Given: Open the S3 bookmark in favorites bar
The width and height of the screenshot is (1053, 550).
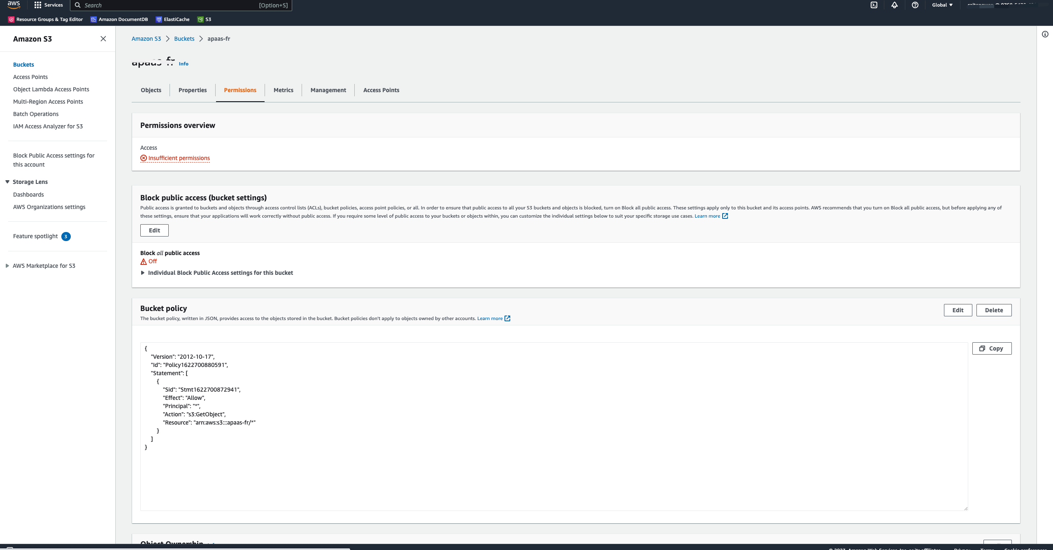Looking at the screenshot, I should click(x=205, y=19).
